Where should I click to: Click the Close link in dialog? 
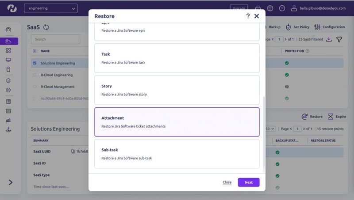coord(227,182)
